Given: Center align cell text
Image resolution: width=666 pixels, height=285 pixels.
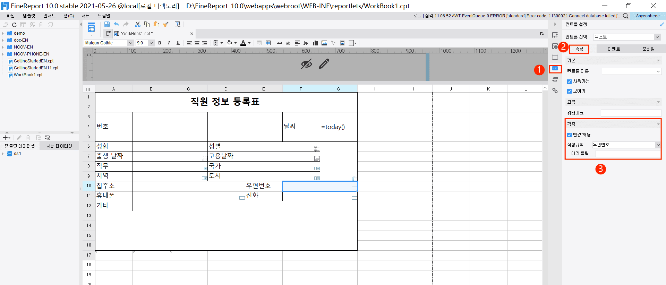Looking at the screenshot, I should tap(197, 43).
